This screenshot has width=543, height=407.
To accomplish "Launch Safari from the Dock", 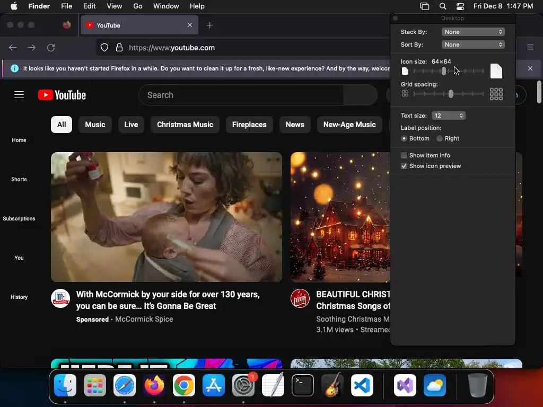I will (x=125, y=385).
